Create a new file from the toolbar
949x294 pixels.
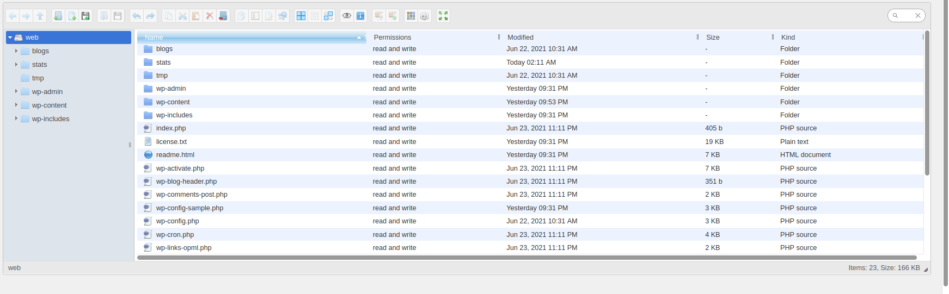point(72,16)
